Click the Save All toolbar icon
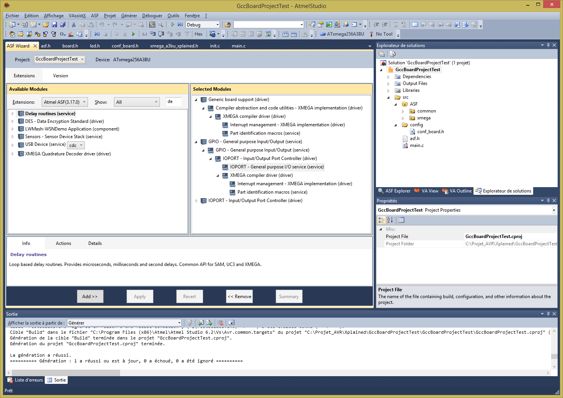 pyautogui.click(x=63, y=25)
